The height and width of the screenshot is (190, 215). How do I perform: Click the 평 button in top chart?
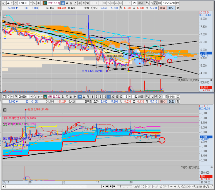pos(177,8)
